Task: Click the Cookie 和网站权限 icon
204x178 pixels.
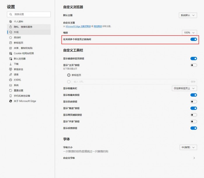Action: coord(10,53)
